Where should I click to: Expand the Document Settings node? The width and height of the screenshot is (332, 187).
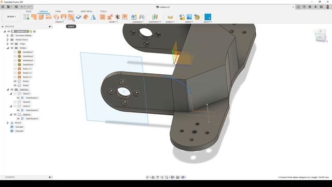tap(8, 35)
